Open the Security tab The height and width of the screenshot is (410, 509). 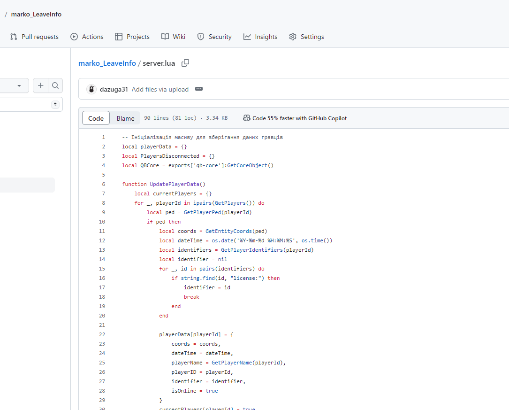[214, 37]
